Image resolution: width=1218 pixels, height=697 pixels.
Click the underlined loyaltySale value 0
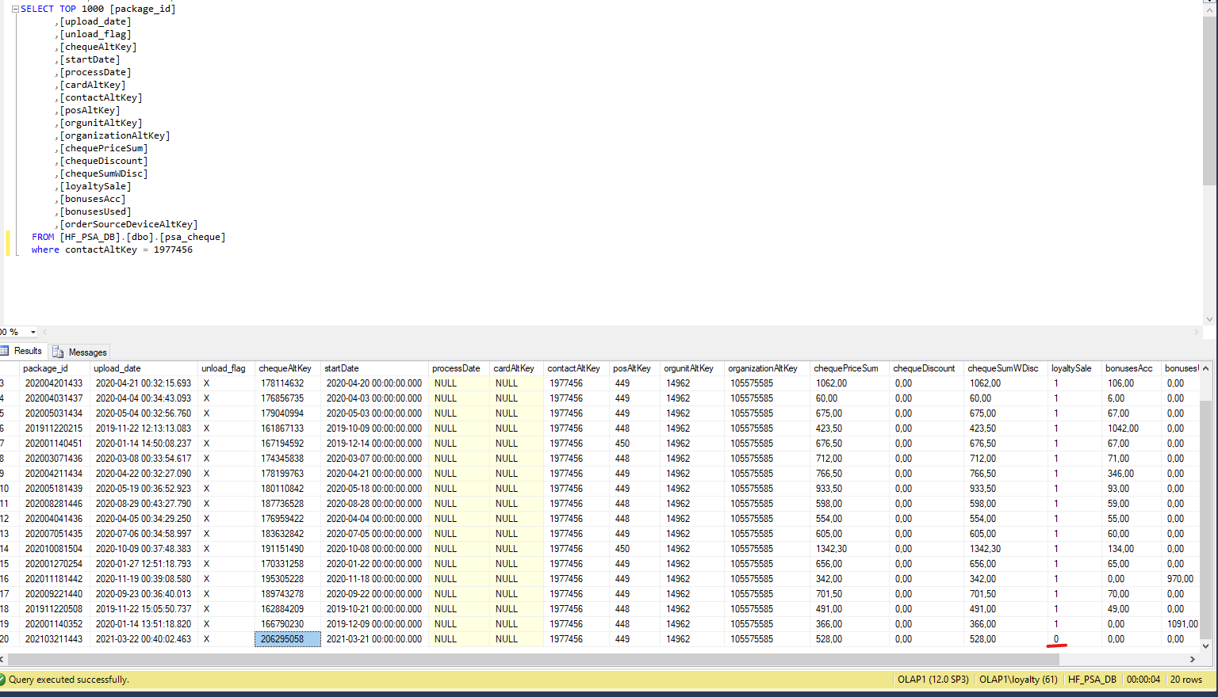pos(1056,639)
